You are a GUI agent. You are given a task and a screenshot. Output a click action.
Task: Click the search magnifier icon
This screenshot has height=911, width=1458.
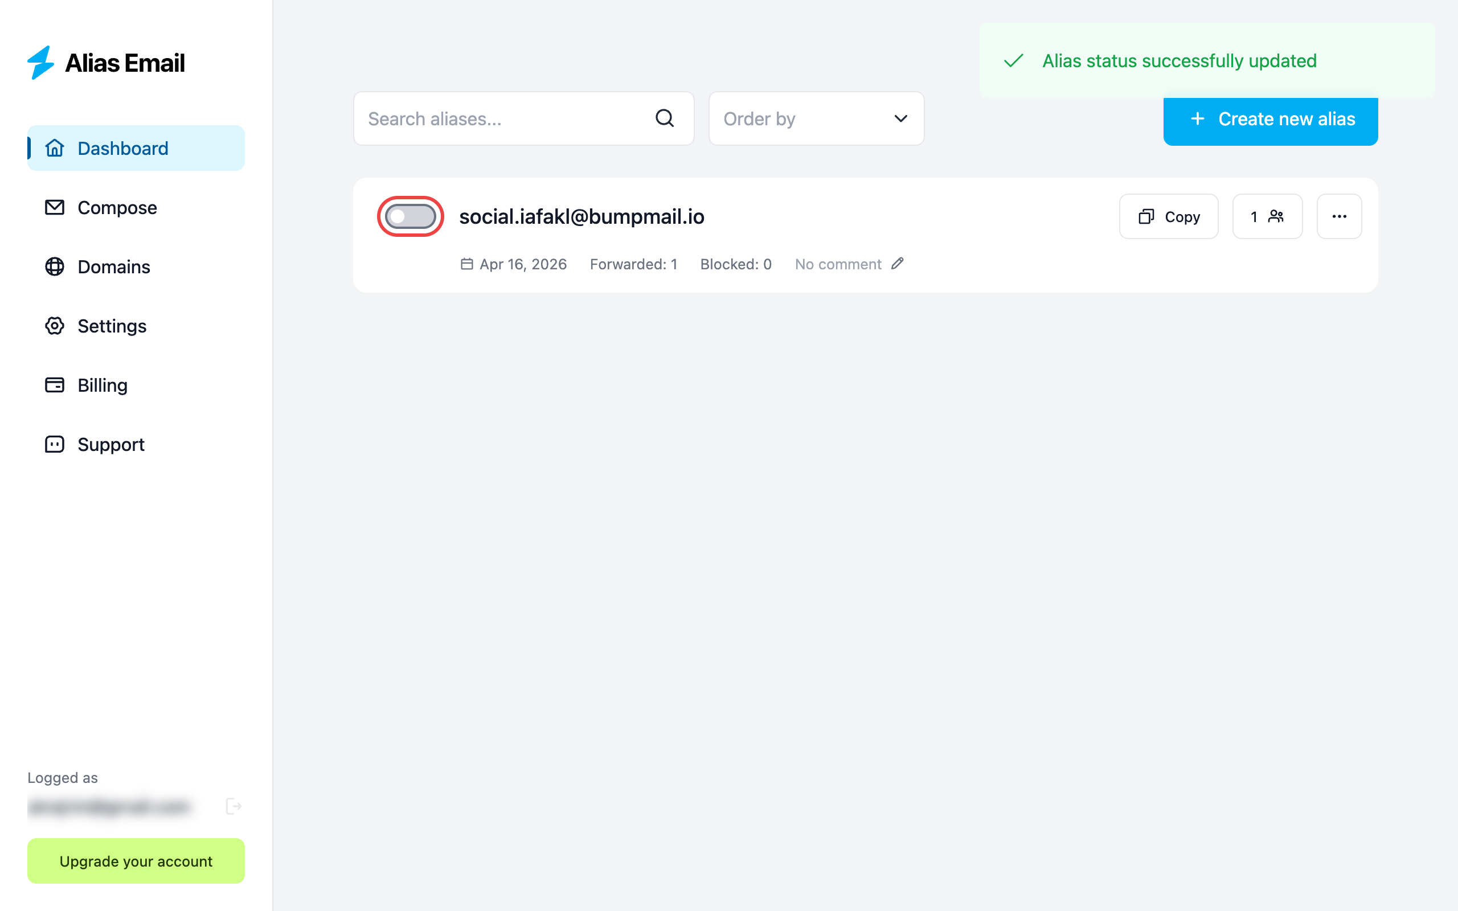(665, 118)
